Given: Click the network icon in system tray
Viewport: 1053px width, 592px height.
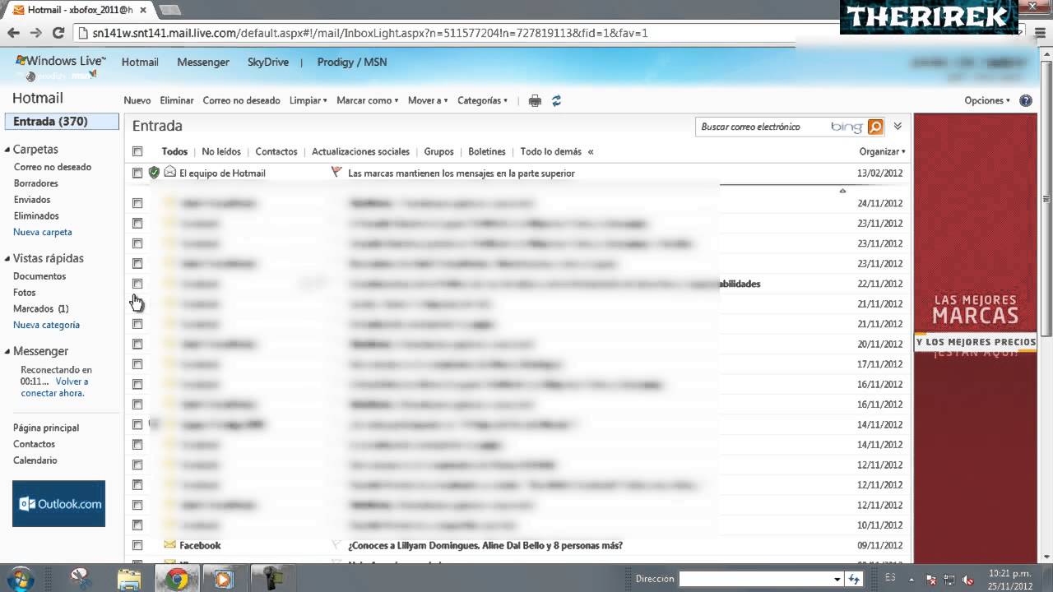Looking at the screenshot, I should click(949, 579).
